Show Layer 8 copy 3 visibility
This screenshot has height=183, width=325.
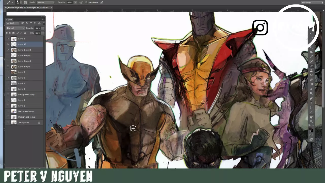click(x=8, y=55)
